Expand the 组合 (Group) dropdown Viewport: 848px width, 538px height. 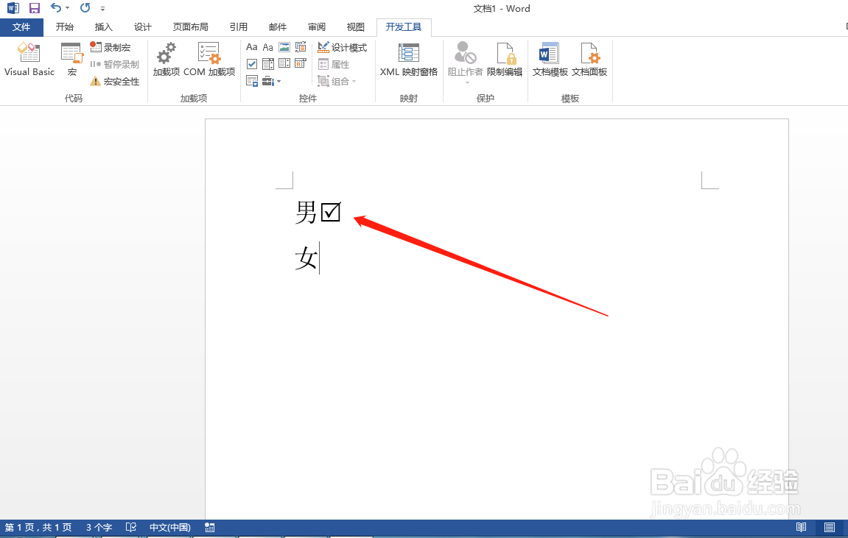pyautogui.click(x=337, y=82)
